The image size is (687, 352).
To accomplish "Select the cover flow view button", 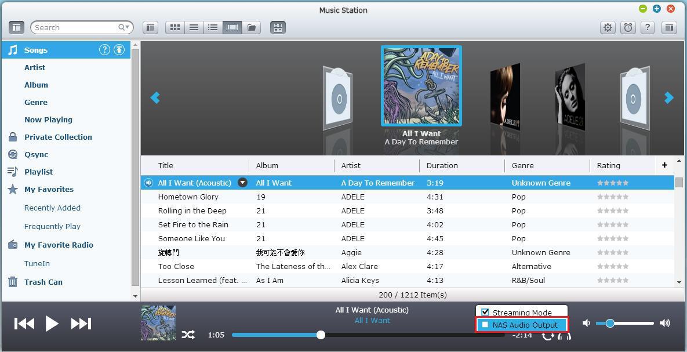I will tap(232, 27).
